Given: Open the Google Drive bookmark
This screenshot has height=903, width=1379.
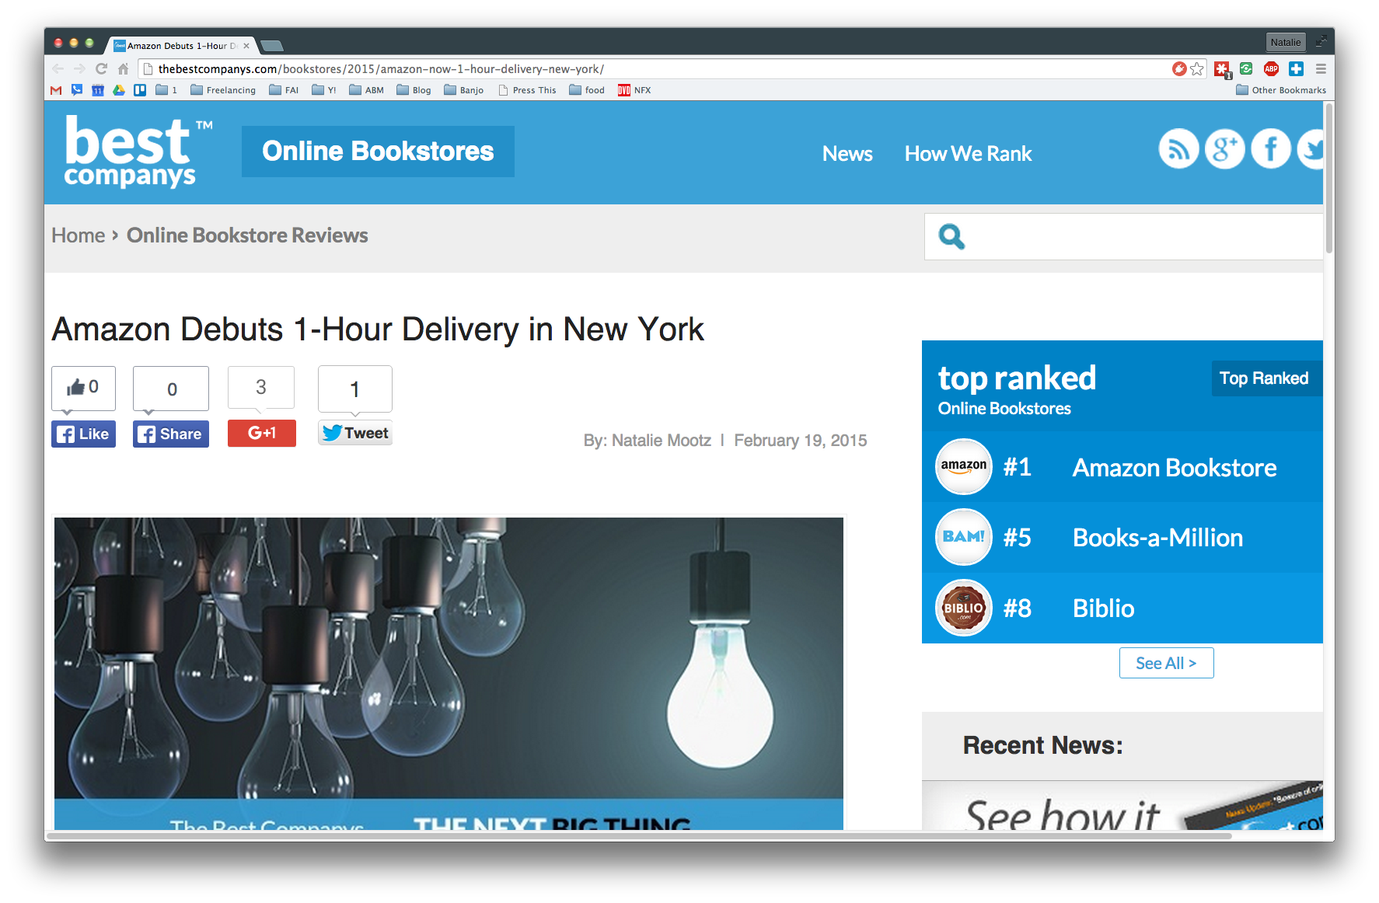Looking at the screenshot, I should [119, 90].
